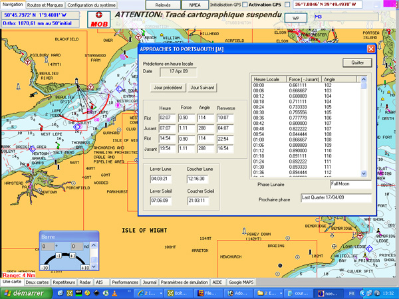Open the Google MAPS tab
Viewport: 399px width, 299px height.
(x=241, y=282)
